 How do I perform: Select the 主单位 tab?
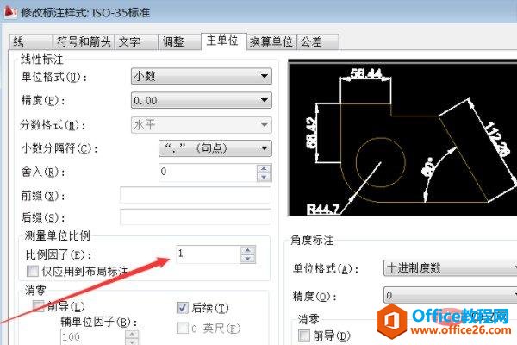(x=224, y=41)
